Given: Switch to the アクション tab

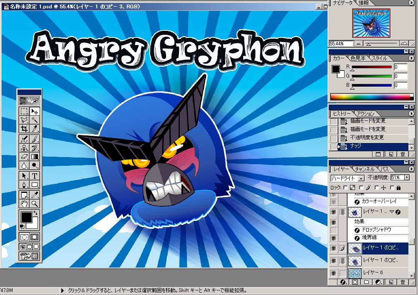Looking at the screenshot, I should pos(365,114).
